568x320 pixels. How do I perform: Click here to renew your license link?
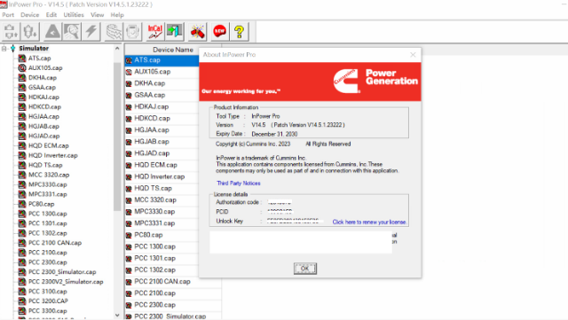click(369, 222)
